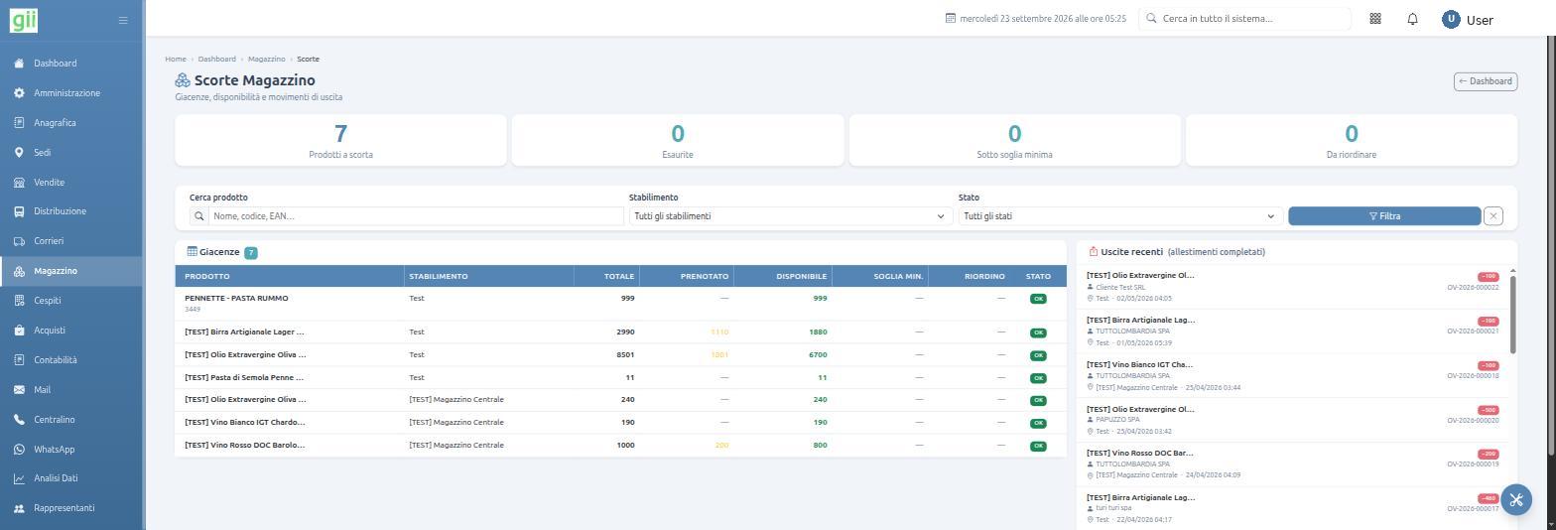Open Acquisti in the sidebar
Screen dimensions: 1556x530
click(71, 331)
